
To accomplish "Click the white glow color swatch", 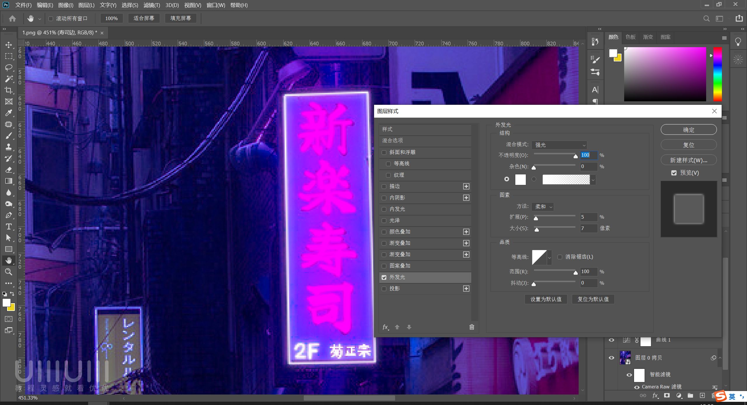I will coord(520,180).
